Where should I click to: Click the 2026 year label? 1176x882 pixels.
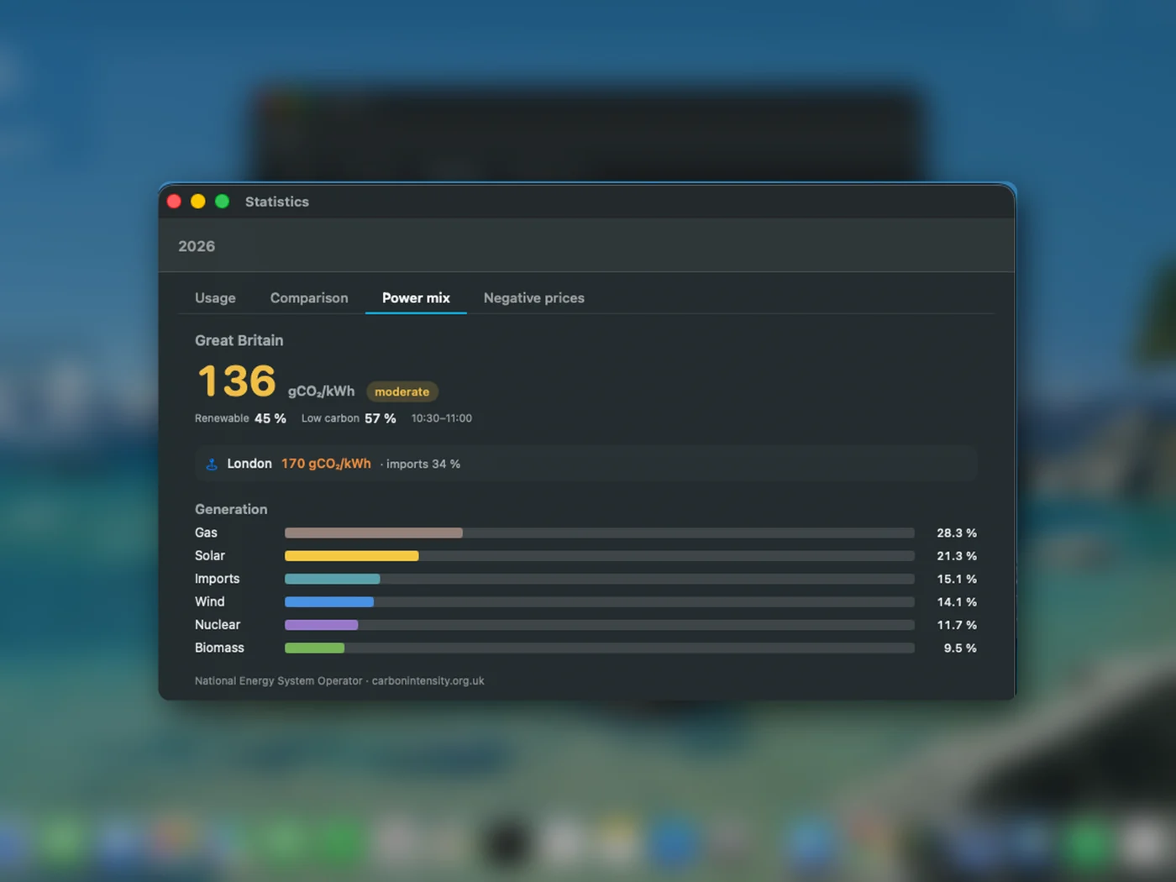pyautogui.click(x=197, y=246)
